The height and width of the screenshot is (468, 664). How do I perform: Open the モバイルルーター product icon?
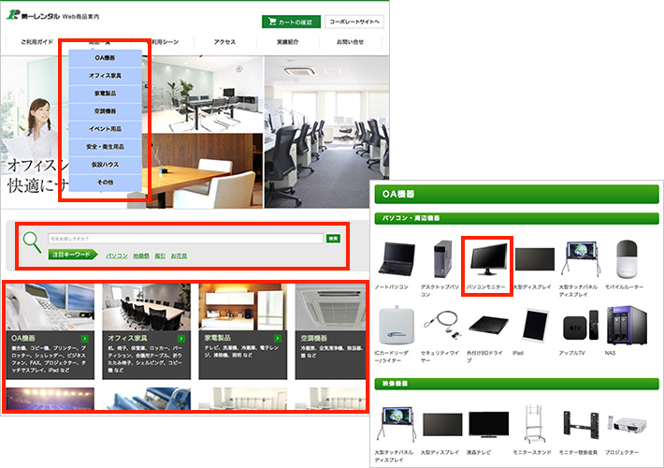(629, 258)
